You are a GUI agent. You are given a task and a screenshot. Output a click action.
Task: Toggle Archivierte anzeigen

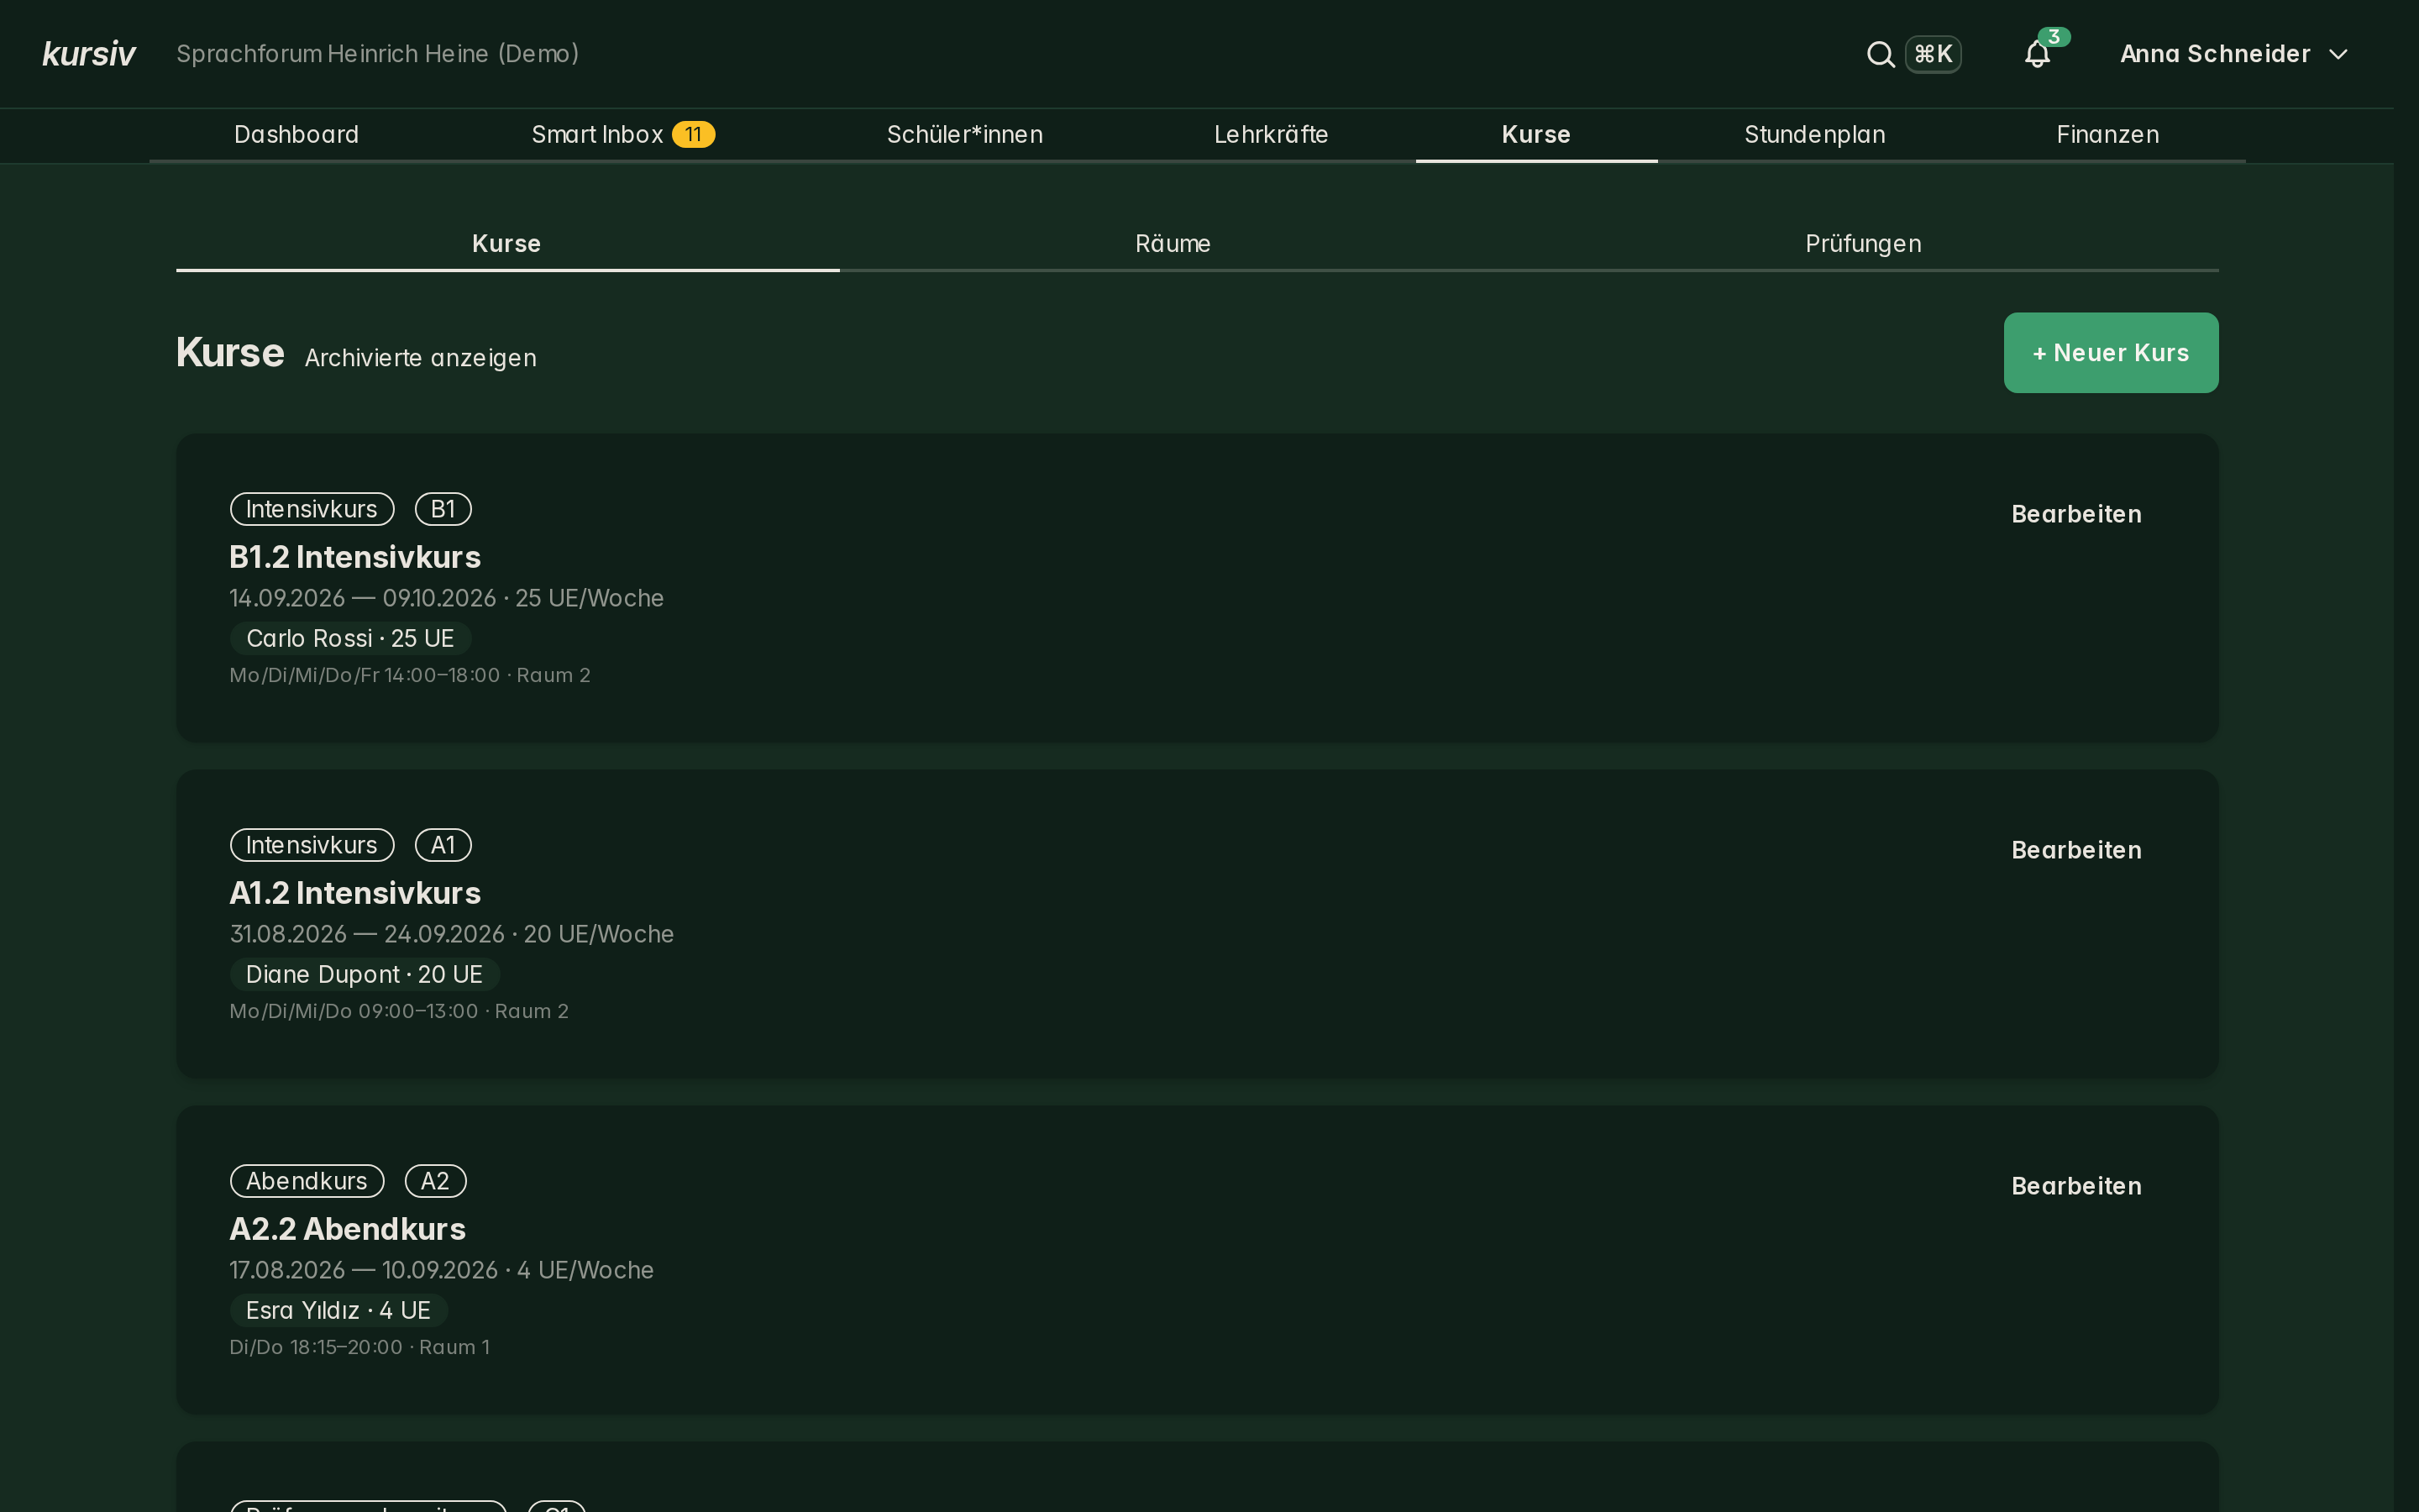coord(420,358)
